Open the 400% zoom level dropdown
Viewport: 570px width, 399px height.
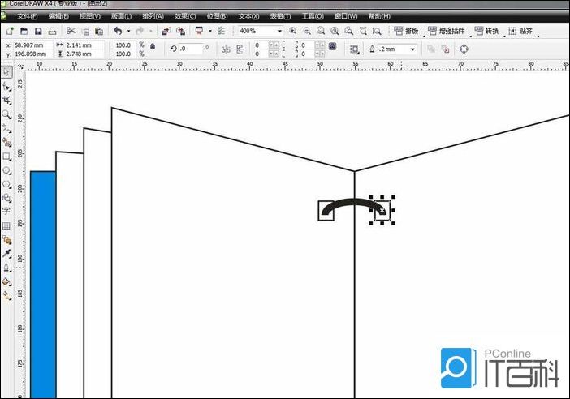pos(279,32)
